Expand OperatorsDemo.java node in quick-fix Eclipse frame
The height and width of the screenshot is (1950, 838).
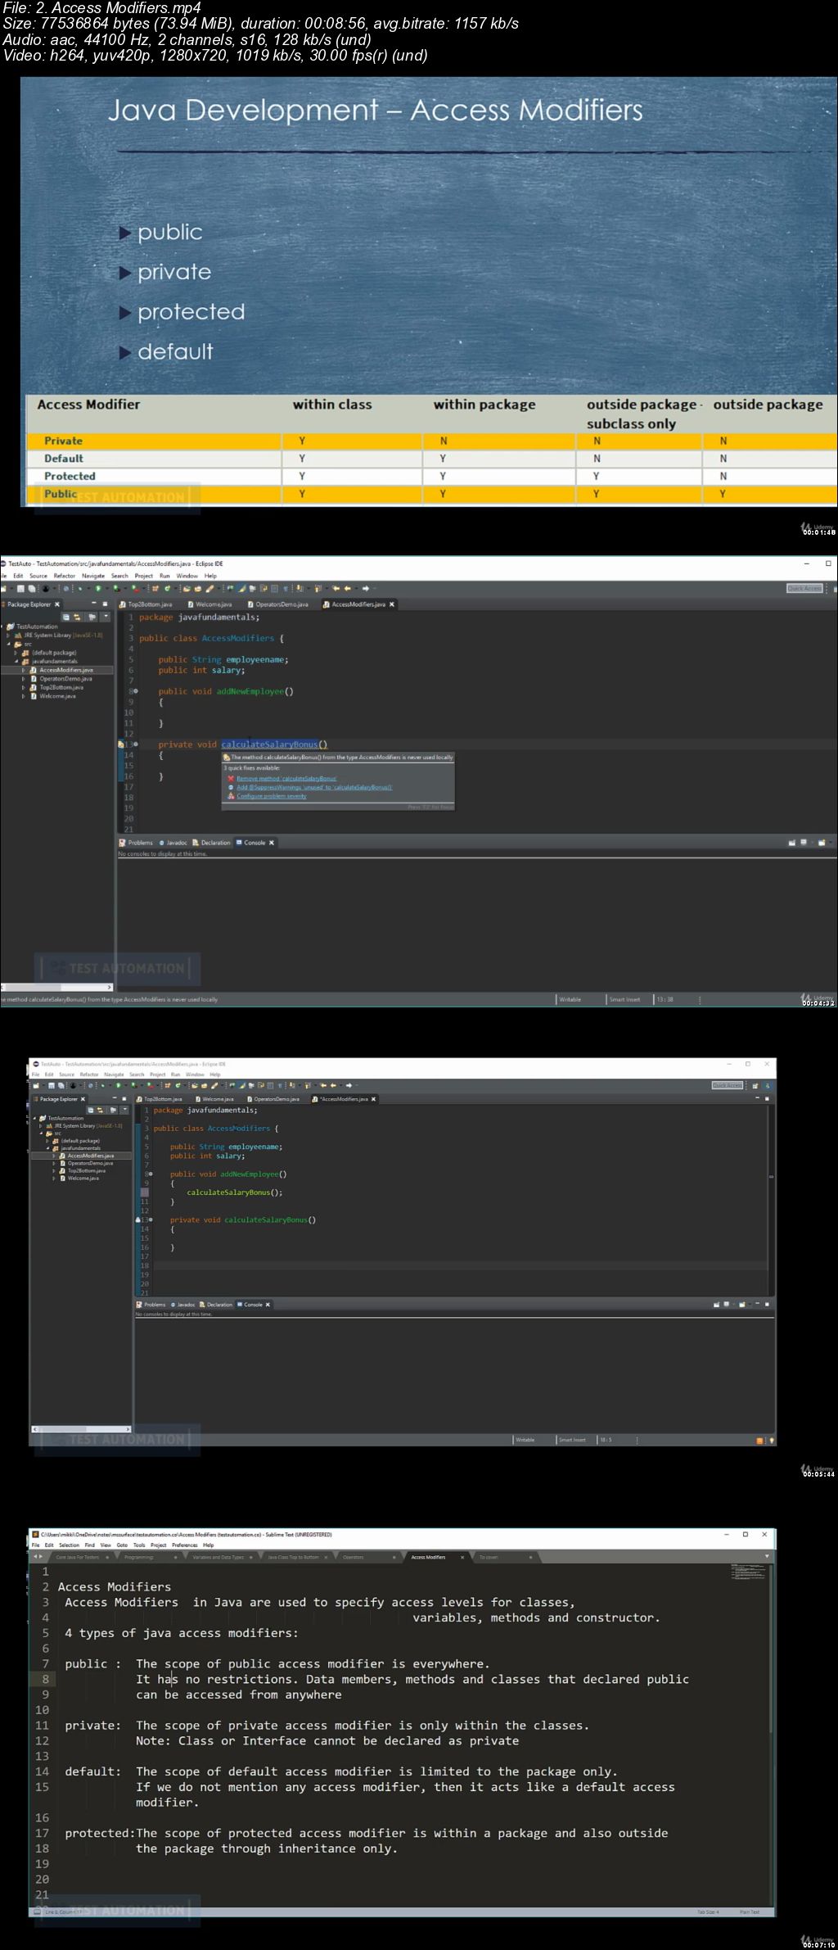[24, 679]
